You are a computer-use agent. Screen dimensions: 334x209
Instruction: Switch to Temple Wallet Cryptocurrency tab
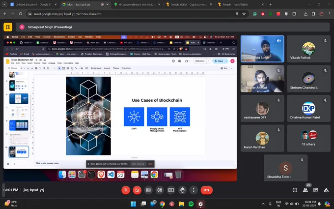(189, 4)
